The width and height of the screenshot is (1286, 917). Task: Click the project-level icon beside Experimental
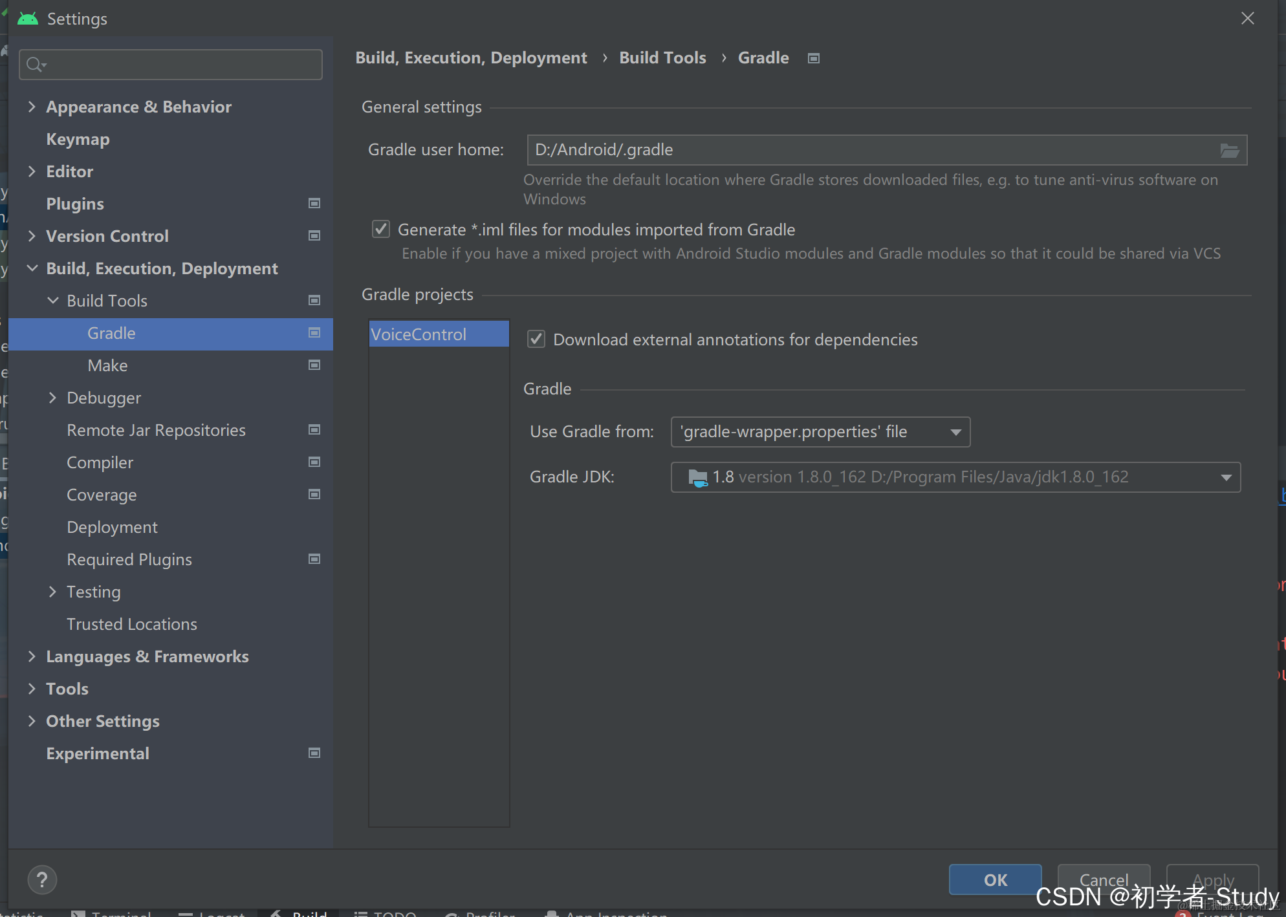click(x=314, y=753)
